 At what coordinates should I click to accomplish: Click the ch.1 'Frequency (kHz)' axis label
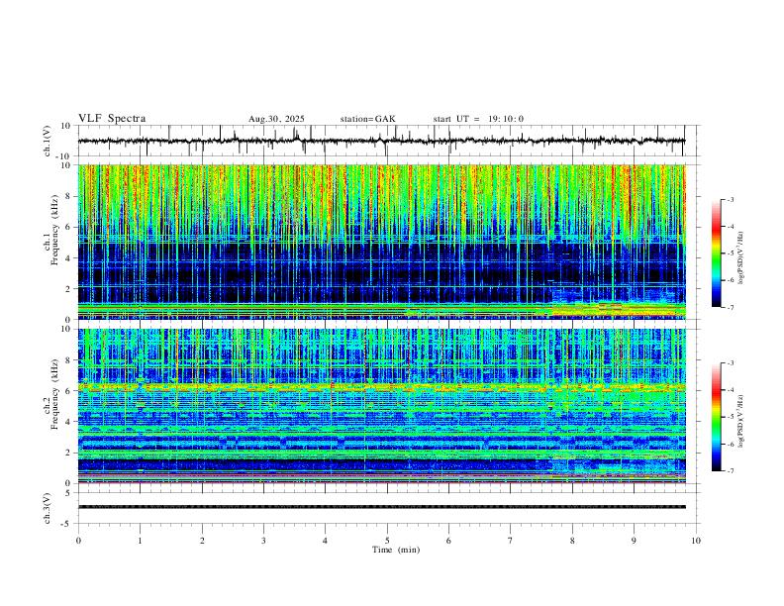[x=55, y=231]
